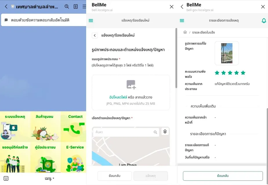Close the right BellMe panel
The image size is (268, 185).
click(263, 7)
